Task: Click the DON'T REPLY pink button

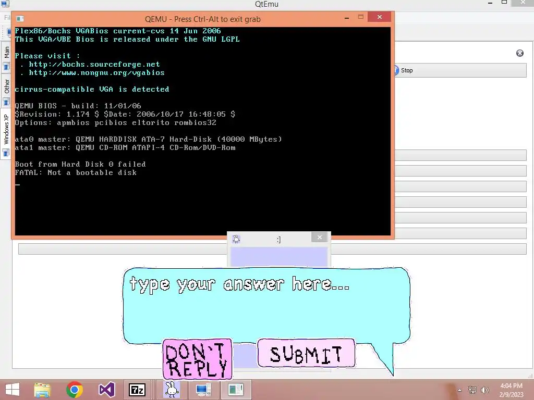Action: [197, 359]
